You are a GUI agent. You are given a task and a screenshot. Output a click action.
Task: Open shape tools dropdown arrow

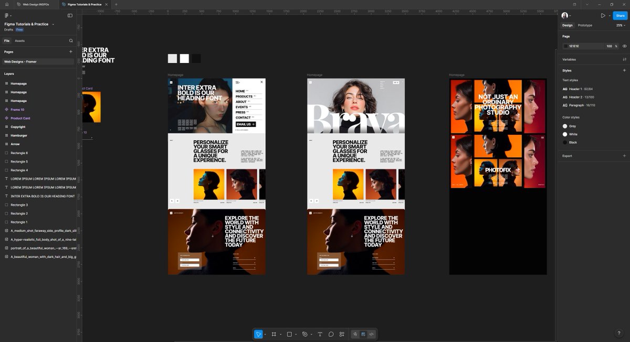(296, 334)
